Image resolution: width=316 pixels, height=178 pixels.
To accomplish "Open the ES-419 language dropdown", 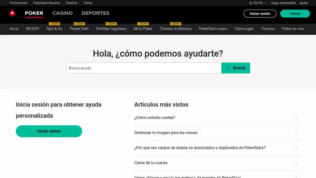I will click(258, 3).
